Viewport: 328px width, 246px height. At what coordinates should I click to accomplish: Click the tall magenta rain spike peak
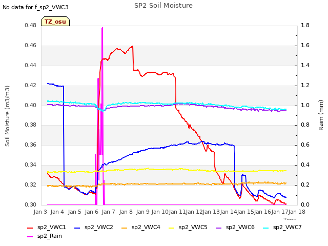pos(102,28)
